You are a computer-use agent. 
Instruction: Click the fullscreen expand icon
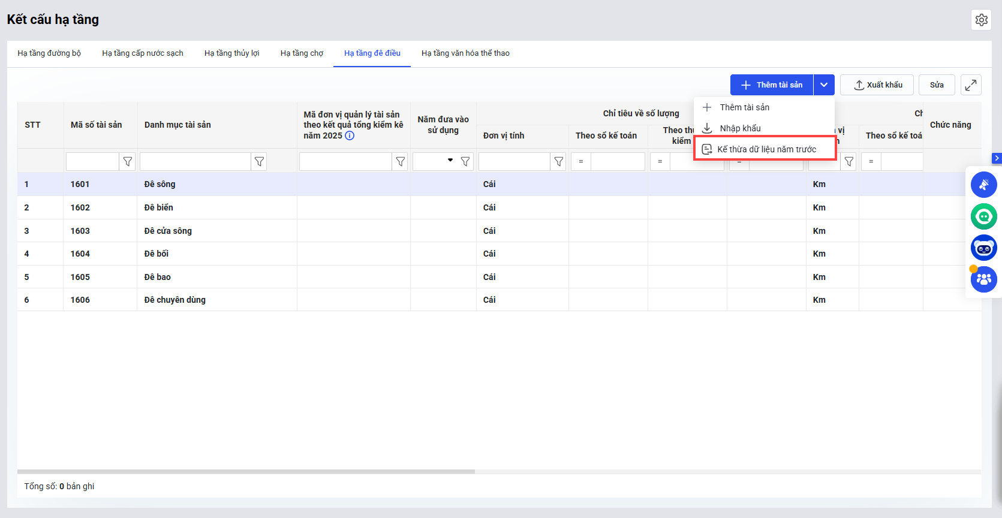(971, 85)
